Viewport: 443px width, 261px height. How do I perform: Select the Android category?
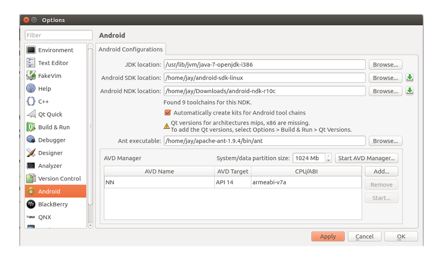tap(56, 191)
